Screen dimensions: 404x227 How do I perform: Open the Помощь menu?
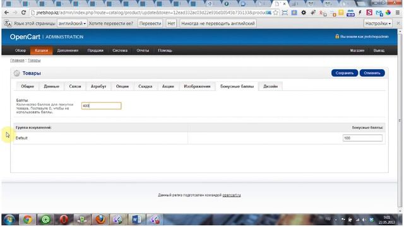tap(165, 50)
